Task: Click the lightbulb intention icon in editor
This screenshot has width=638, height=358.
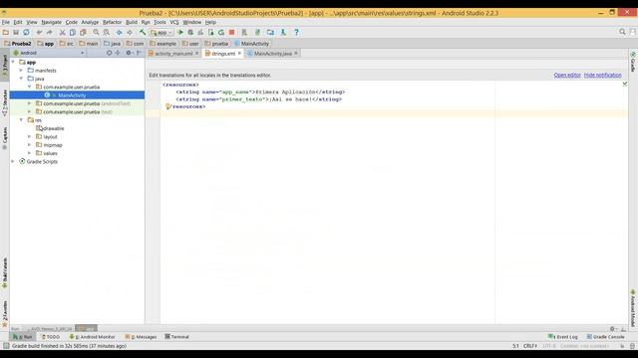Action: coord(167,106)
